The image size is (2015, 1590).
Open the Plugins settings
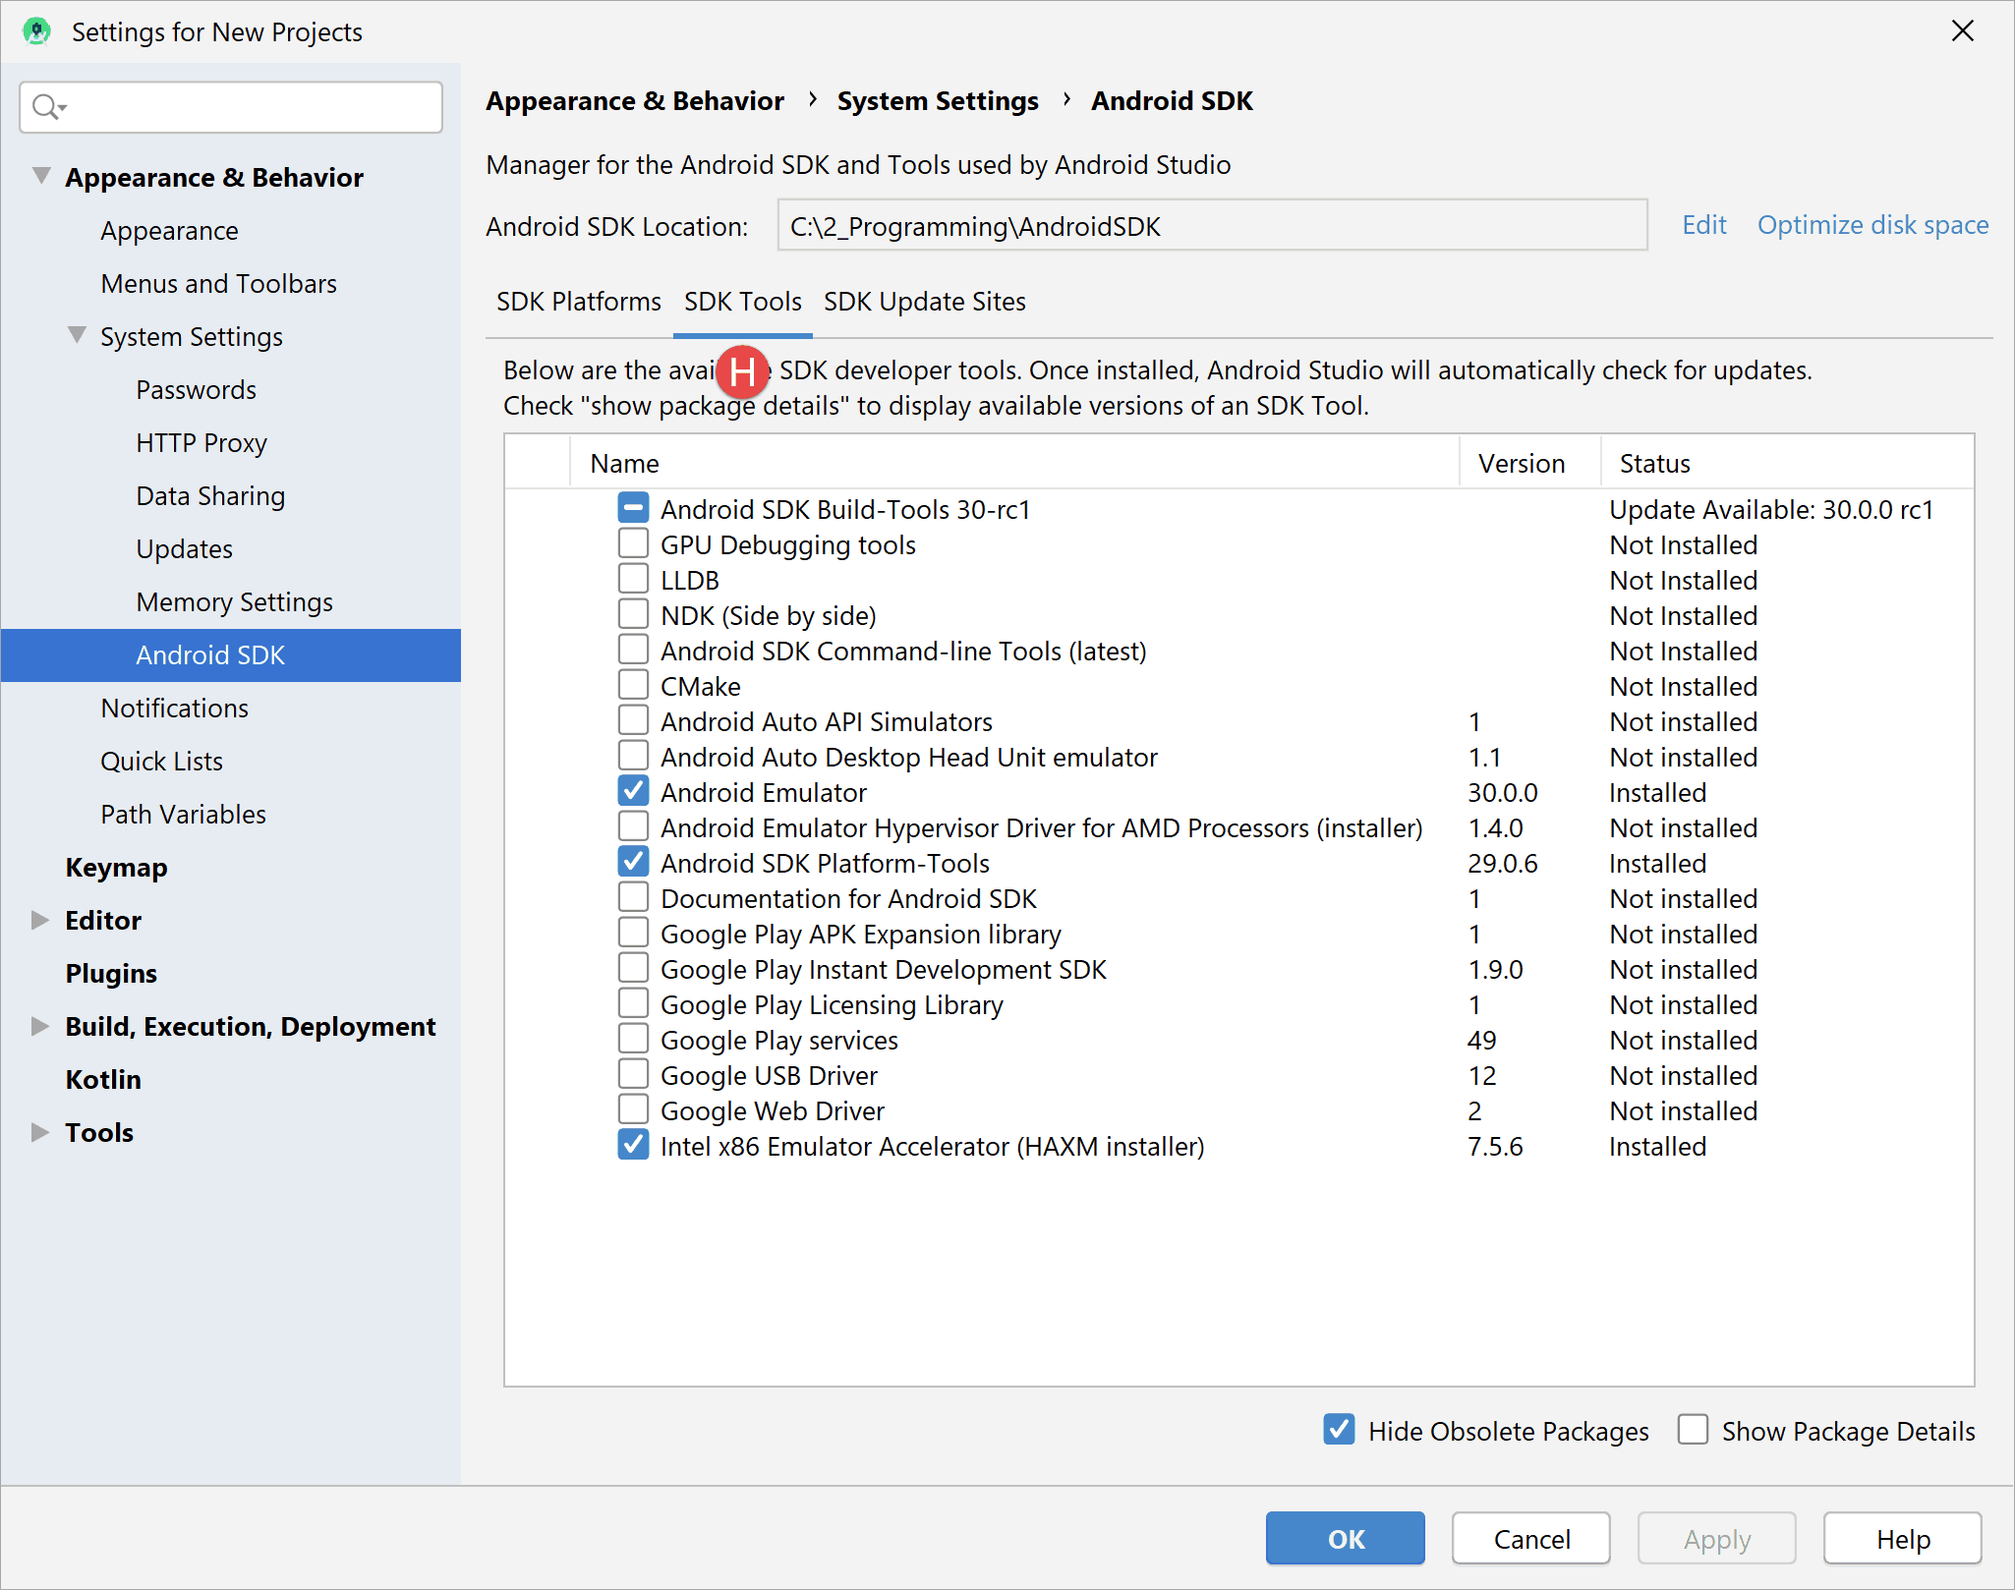click(111, 973)
